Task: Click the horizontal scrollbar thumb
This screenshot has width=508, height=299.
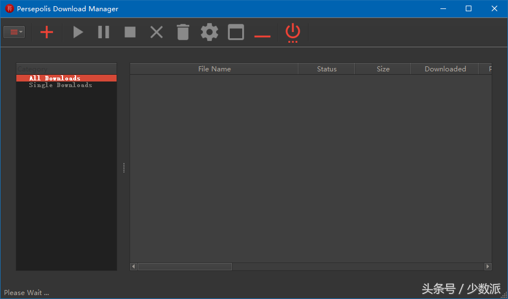Action: (x=185, y=266)
